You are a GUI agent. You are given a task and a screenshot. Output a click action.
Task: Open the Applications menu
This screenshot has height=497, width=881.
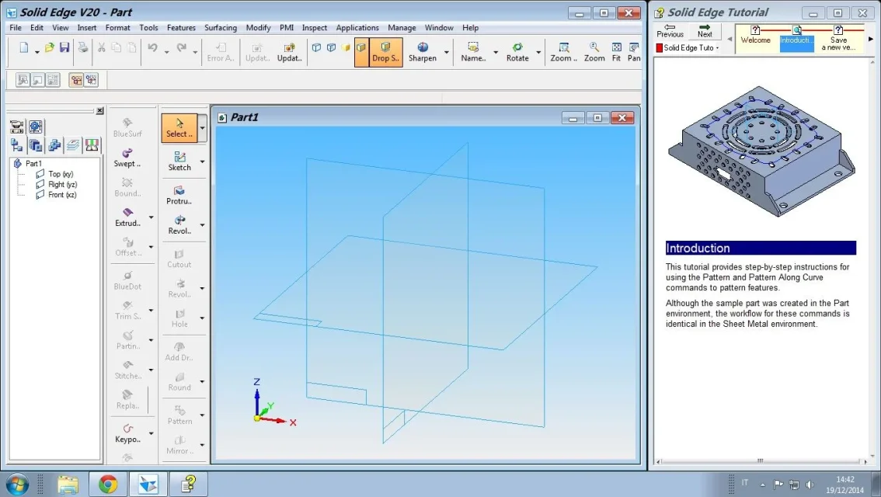[x=357, y=27]
